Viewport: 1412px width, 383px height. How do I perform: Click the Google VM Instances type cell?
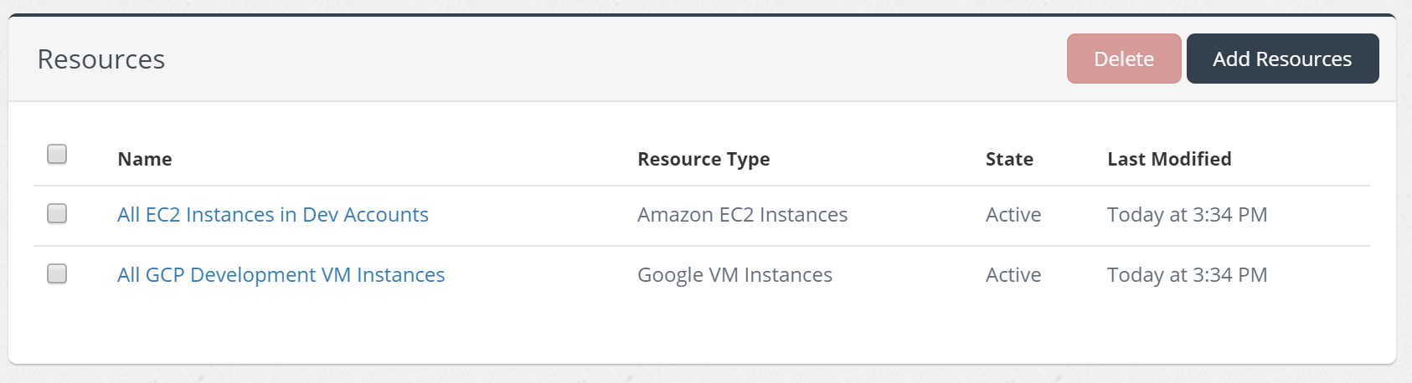pos(734,275)
